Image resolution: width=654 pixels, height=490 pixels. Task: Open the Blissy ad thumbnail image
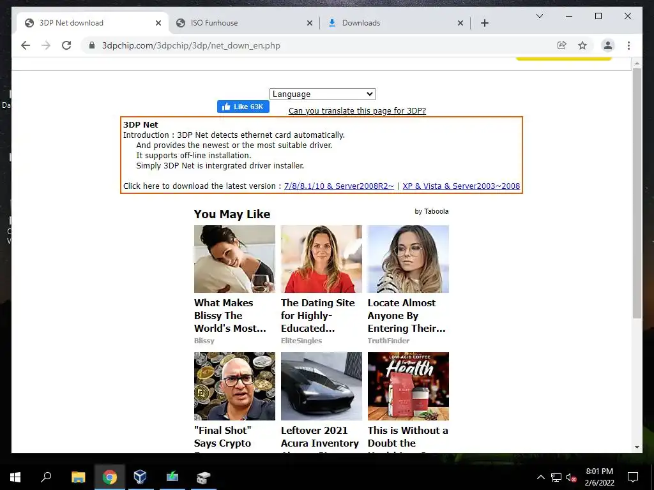pos(234,259)
